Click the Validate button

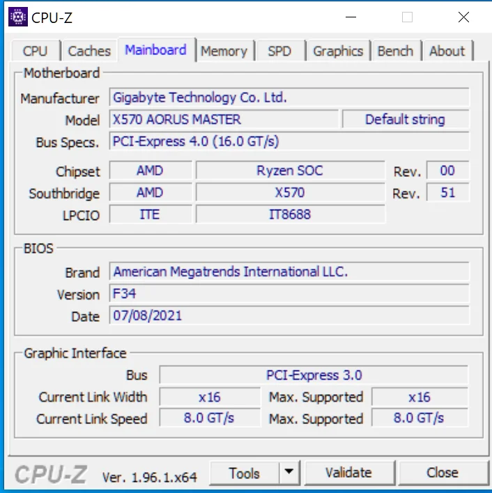click(x=349, y=473)
